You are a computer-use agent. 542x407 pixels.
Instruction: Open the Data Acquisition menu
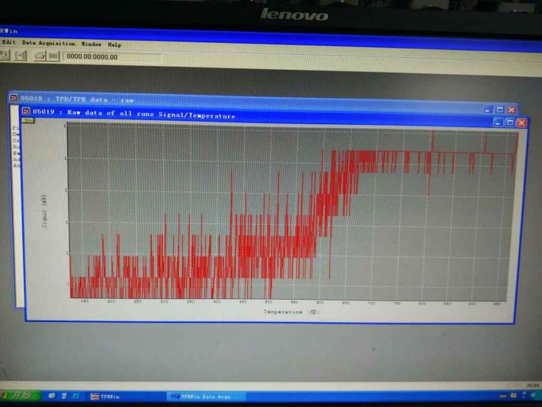pyautogui.click(x=48, y=43)
